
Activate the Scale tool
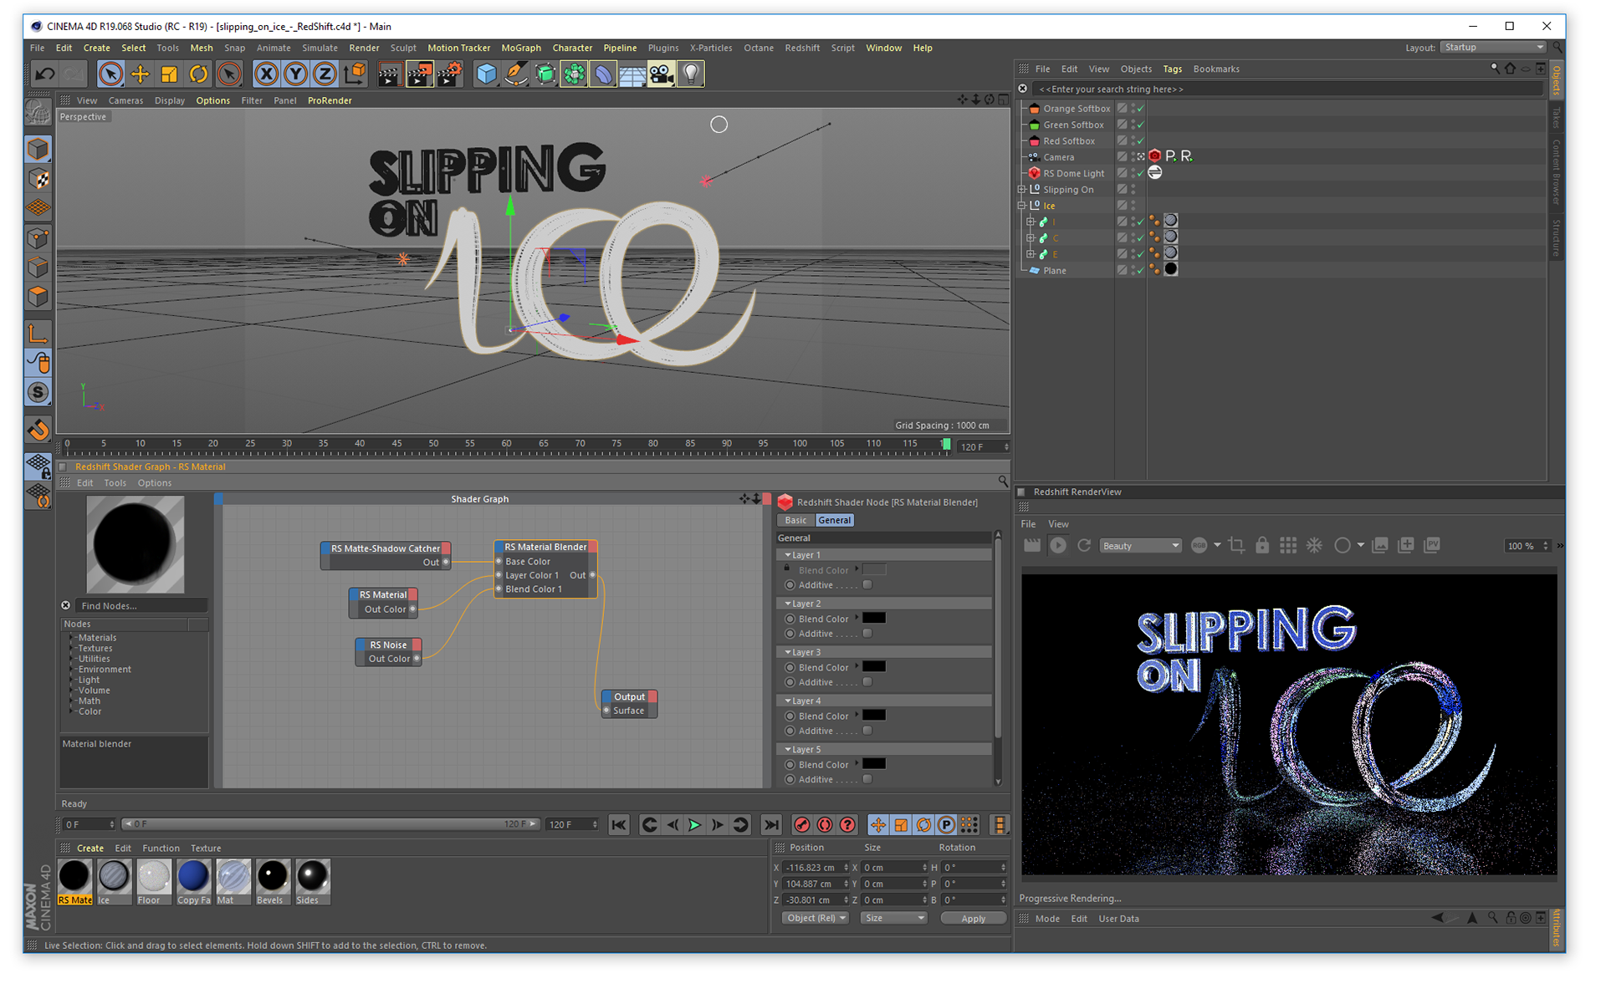[169, 74]
